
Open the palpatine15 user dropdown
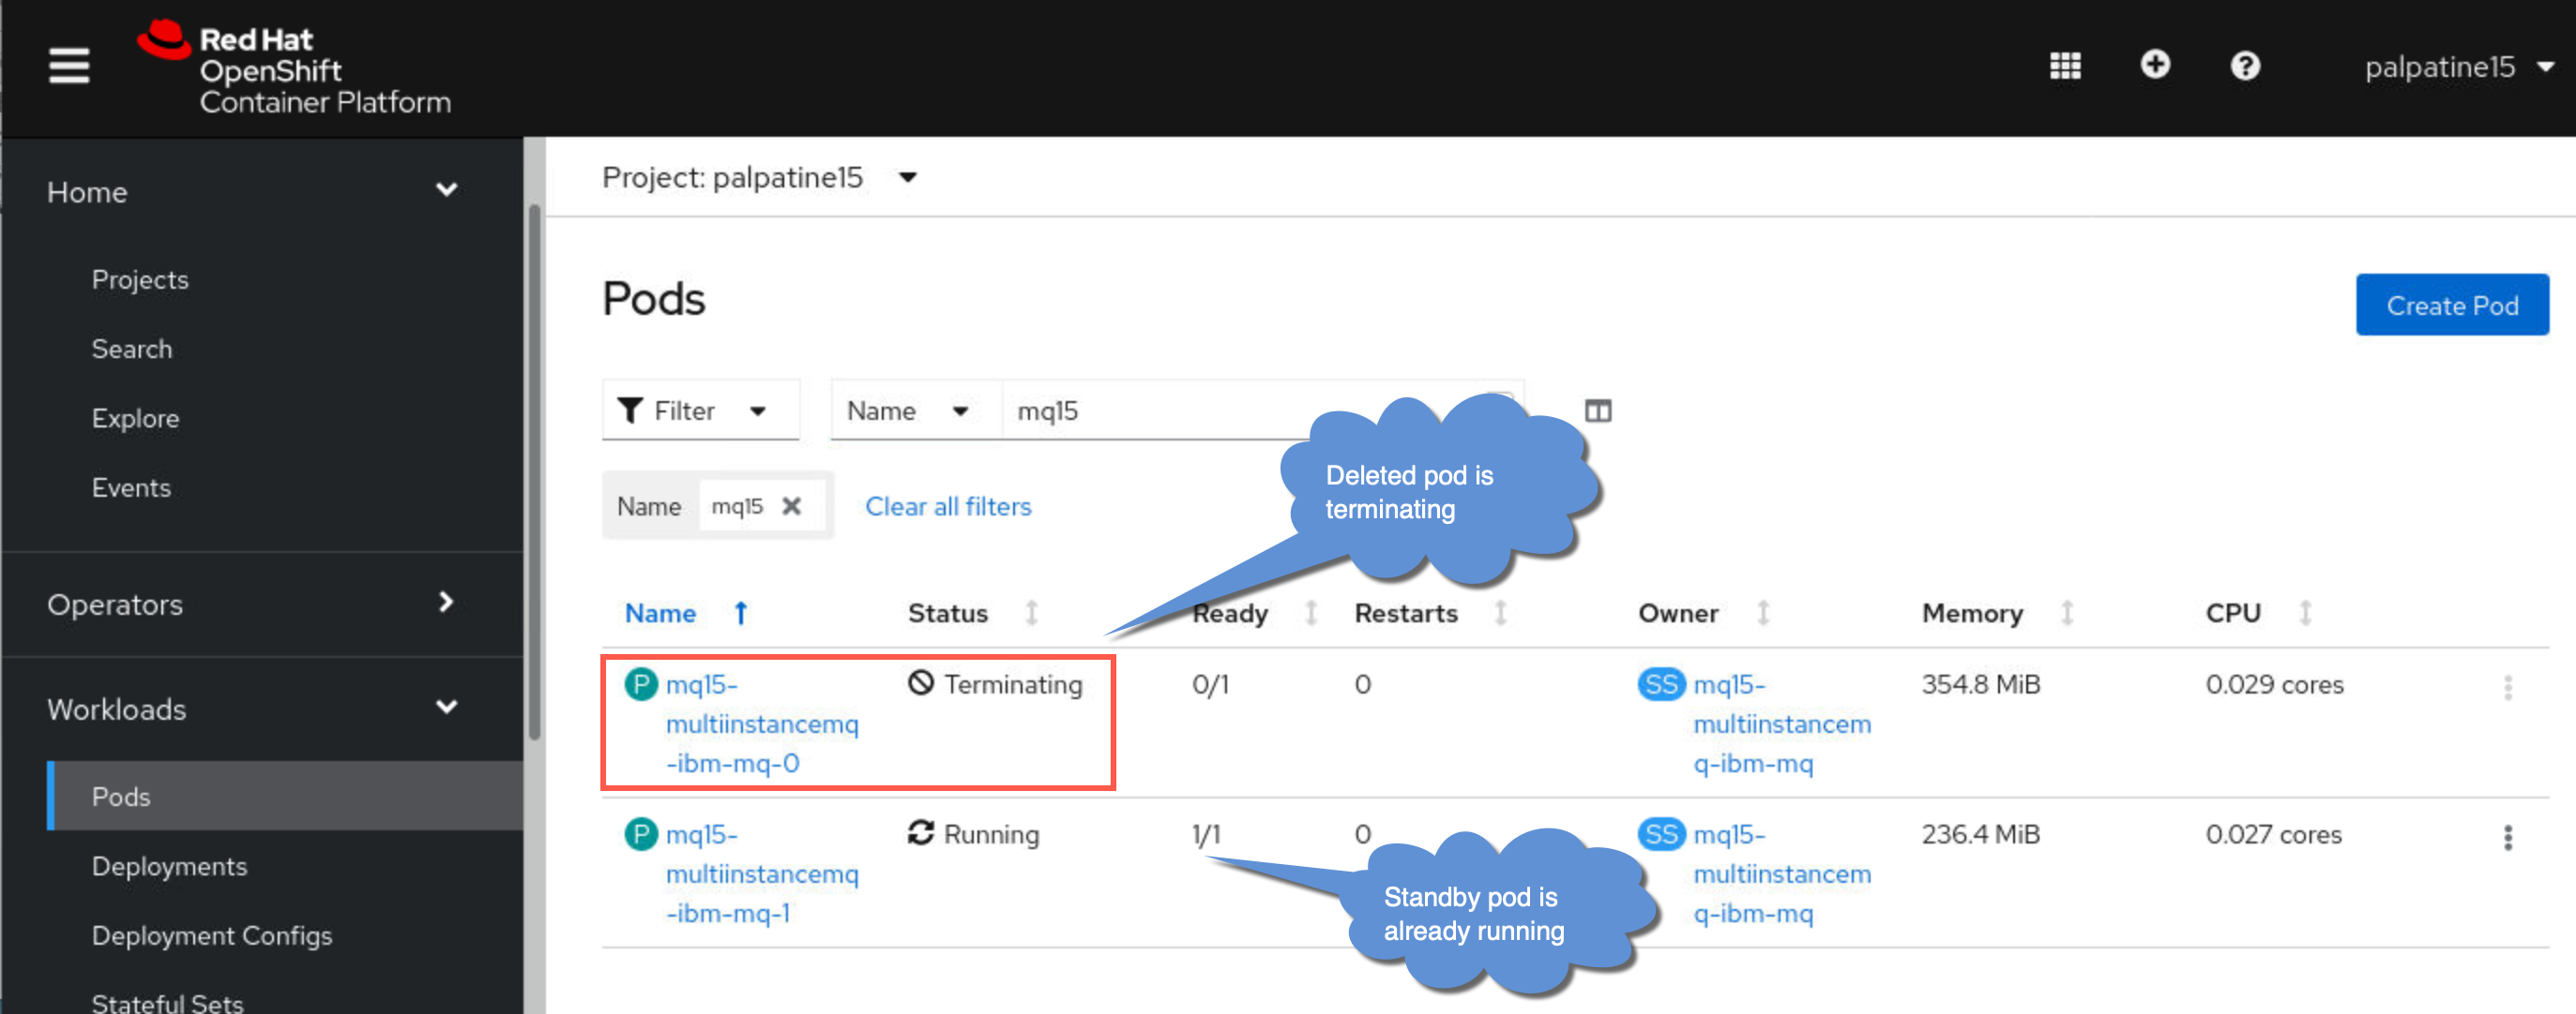tap(2458, 67)
